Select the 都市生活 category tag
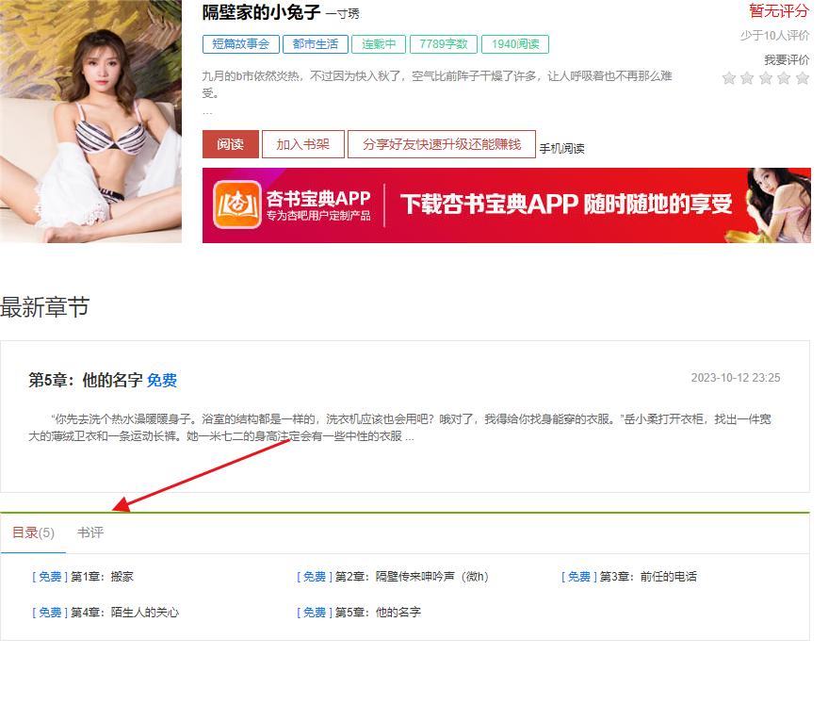This screenshot has width=828, height=704. pos(316,44)
